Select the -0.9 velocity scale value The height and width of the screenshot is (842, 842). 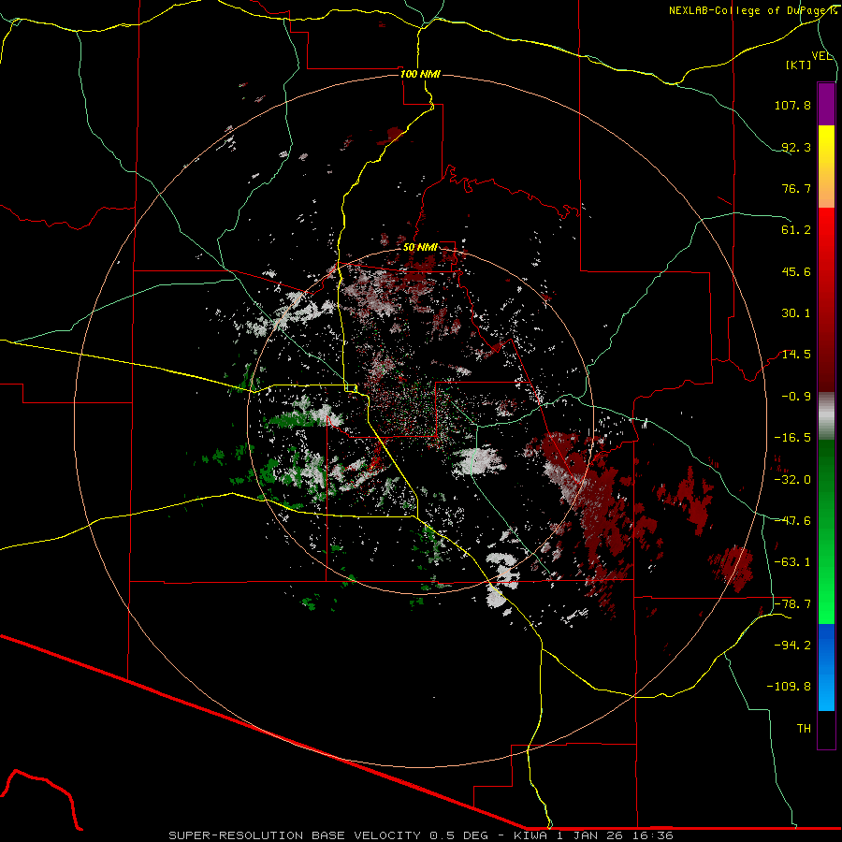click(796, 397)
